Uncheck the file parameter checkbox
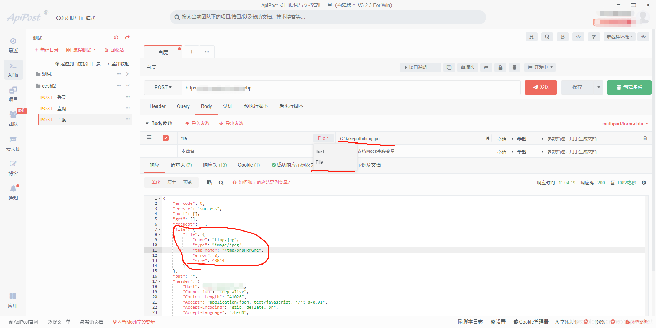The width and height of the screenshot is (656, 328). tap(166, 138)
